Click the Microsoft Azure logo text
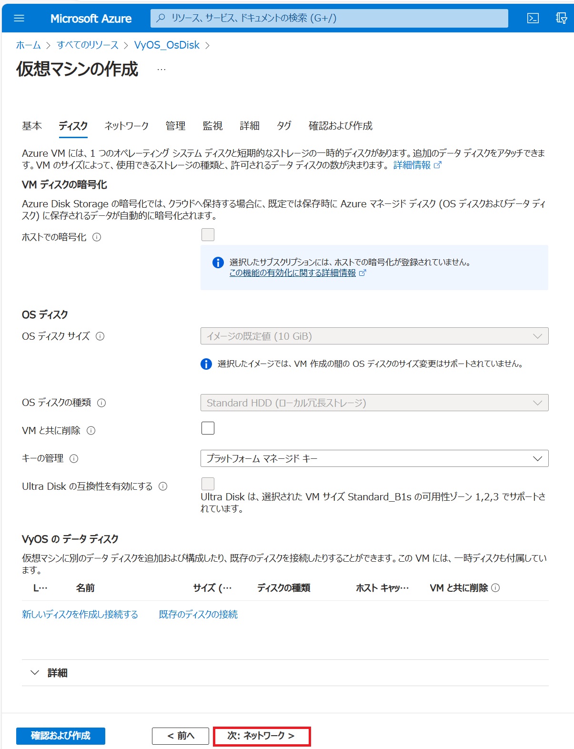This screenshot has width=574, height=749. 91,18
